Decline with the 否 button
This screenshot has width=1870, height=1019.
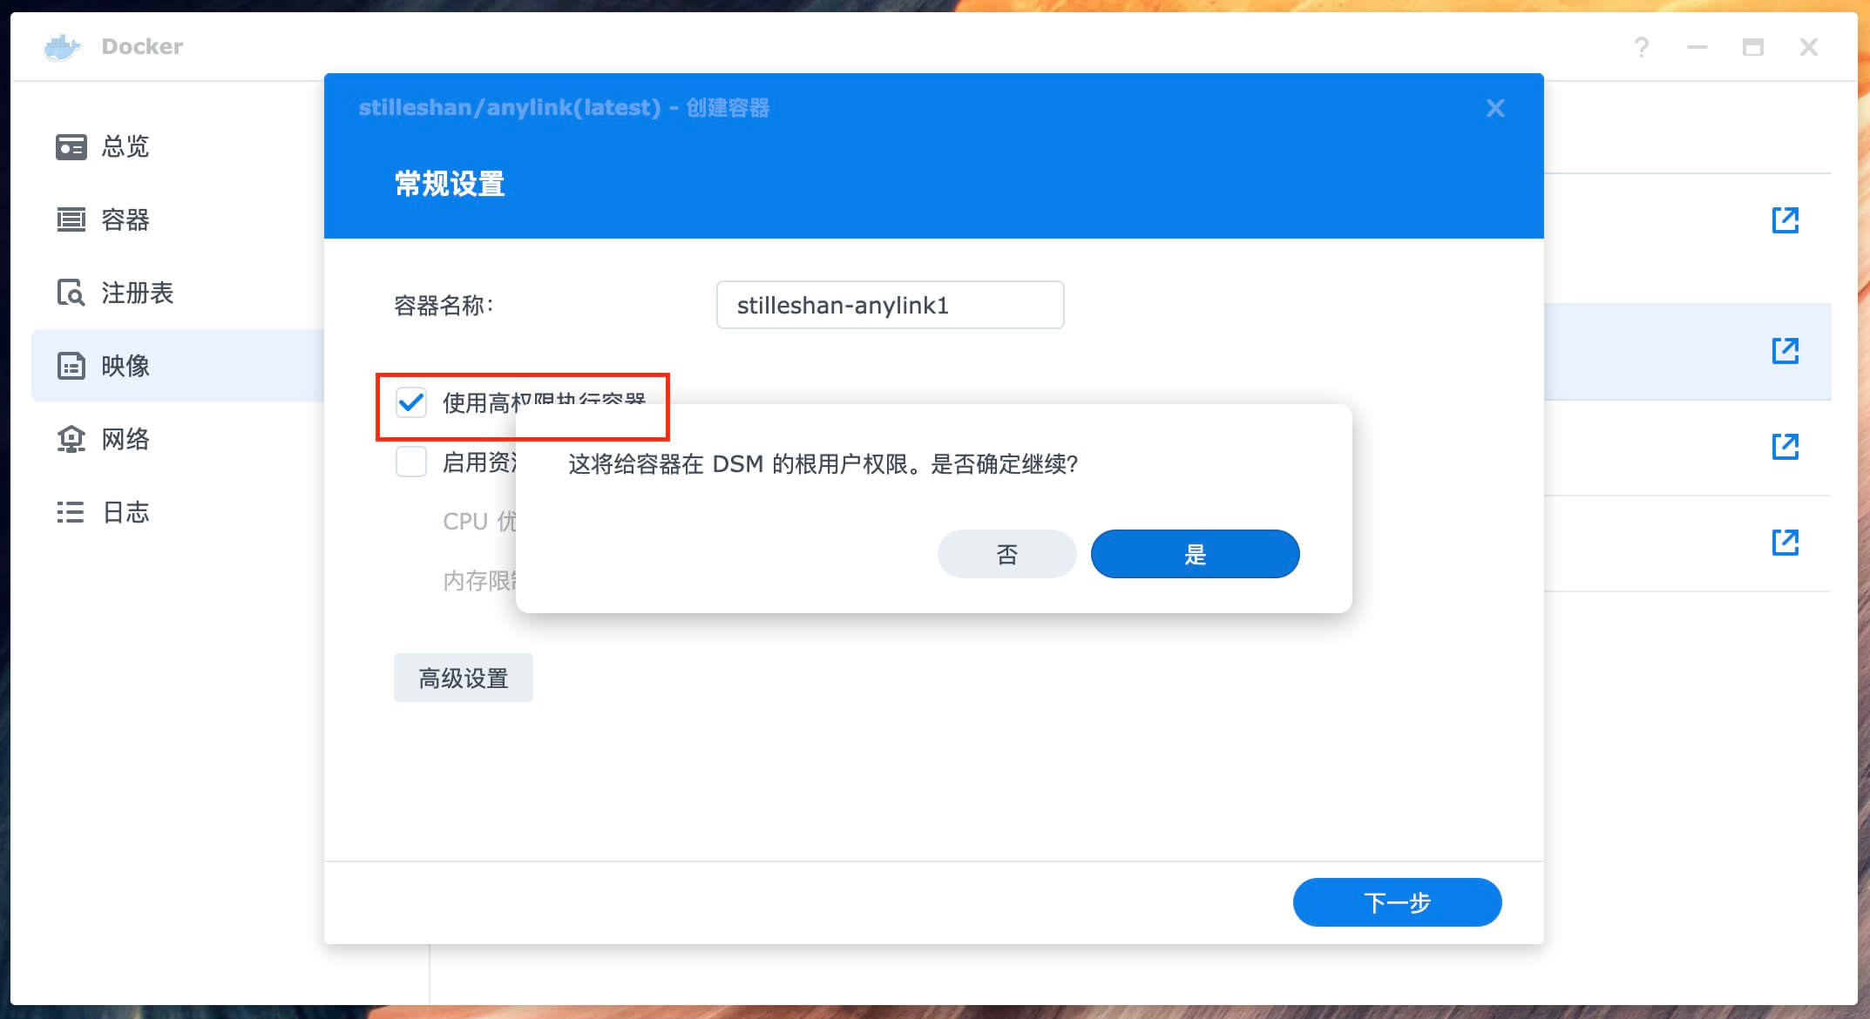1006,554
